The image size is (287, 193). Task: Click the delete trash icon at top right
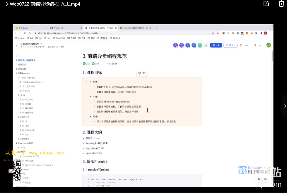(x=281, y=4)
